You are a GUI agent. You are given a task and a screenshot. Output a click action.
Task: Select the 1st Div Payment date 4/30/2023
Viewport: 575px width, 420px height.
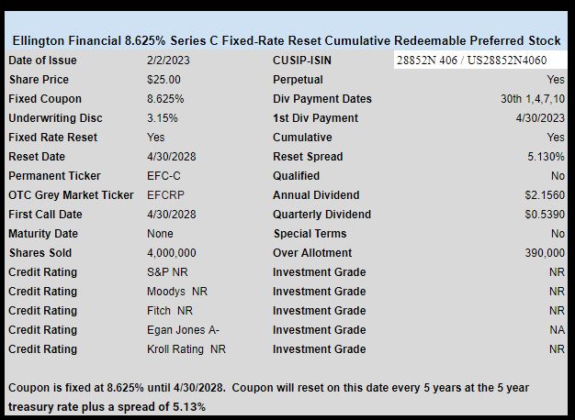coord(540,118)
